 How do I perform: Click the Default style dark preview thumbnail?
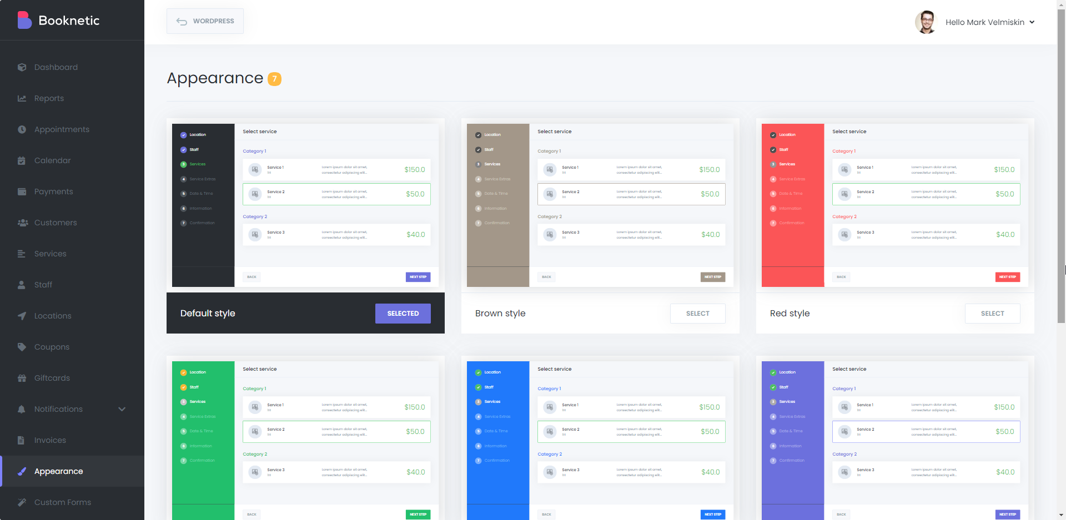305,205
